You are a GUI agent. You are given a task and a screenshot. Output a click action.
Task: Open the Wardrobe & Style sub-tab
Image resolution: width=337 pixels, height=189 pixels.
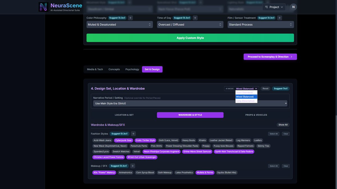[x=190, y=115]
